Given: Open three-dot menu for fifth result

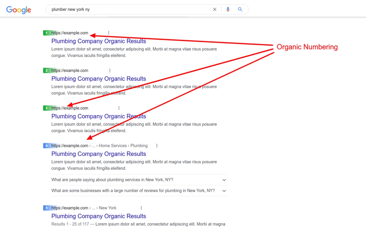Looking at the screenshot, I should [141, 208].
